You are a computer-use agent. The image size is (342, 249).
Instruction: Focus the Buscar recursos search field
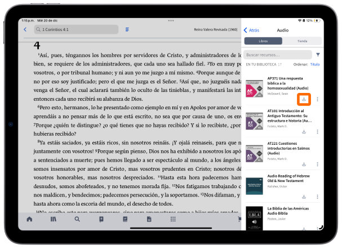coord(278,55)
